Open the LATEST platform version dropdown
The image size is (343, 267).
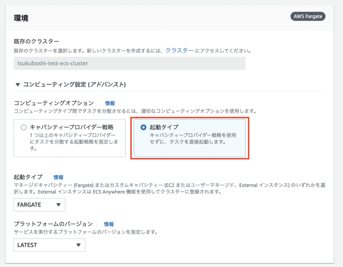(x=49, y=245)
